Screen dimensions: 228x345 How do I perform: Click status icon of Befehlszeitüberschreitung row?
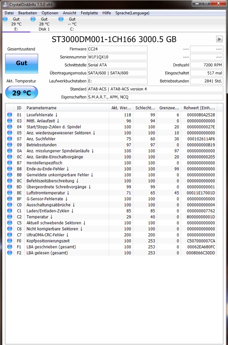point(10,181)
